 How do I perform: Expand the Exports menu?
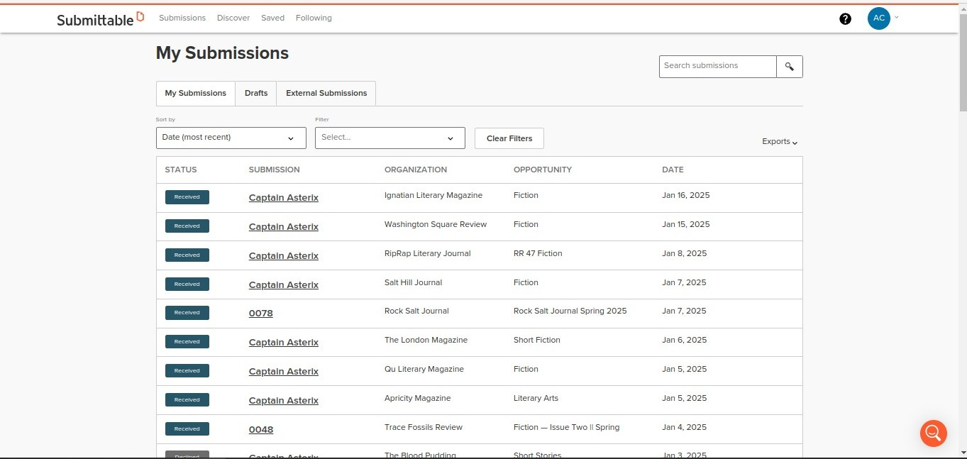tap(780, 141)
